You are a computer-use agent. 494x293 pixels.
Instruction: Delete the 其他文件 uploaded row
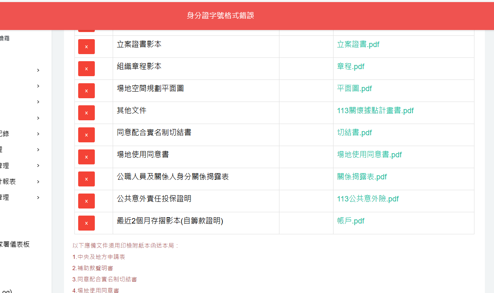tap(86, 113)
